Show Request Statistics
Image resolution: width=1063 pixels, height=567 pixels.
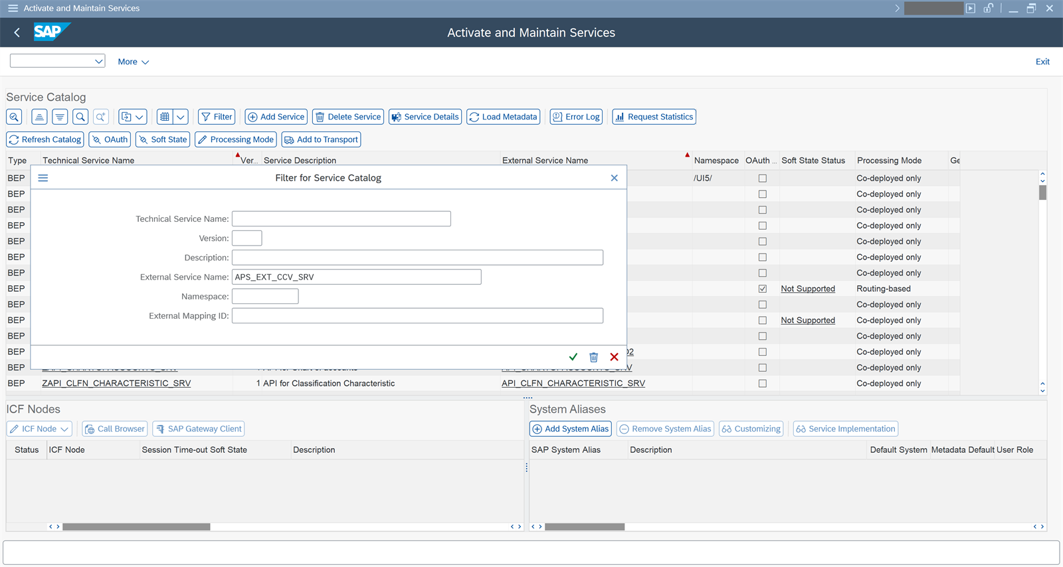coord(654,117)
